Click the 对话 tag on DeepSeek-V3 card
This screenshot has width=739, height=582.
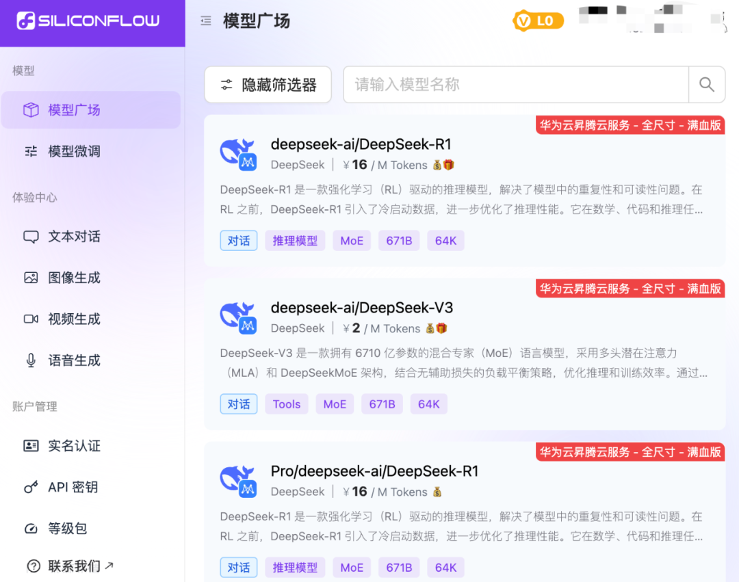click(239, 404)
